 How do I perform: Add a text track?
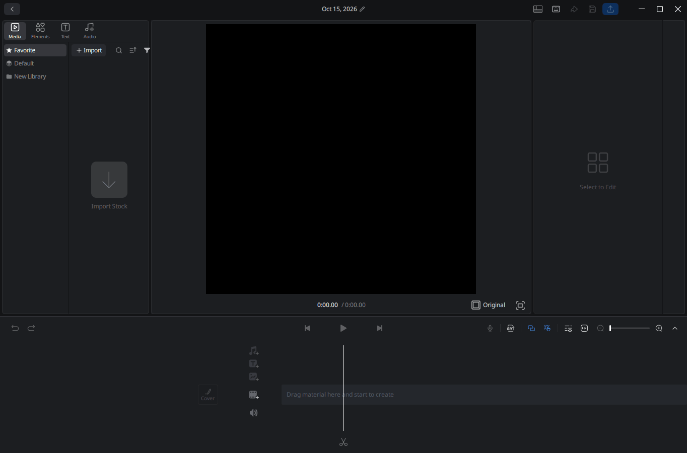[x=254, y=364]
